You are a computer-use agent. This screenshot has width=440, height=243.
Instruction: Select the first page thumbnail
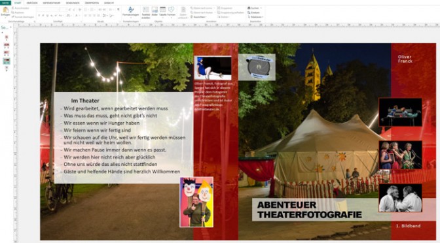7,37
